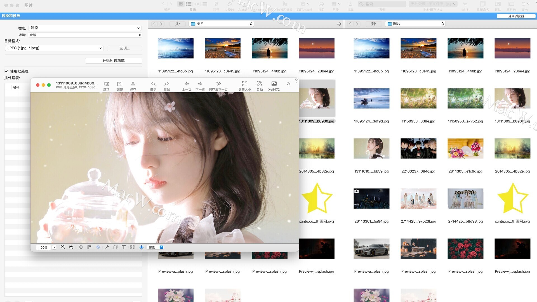This screenshot has height=302, width=537.
Task: Open the 无批处理 batch format dropdown
Action: click(433, 4)
